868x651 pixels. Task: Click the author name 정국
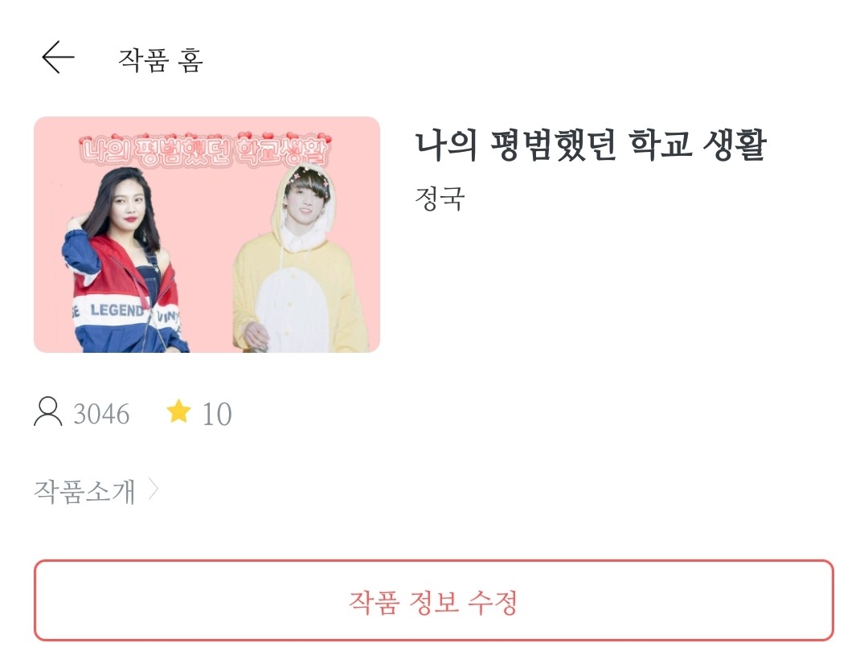440,199
